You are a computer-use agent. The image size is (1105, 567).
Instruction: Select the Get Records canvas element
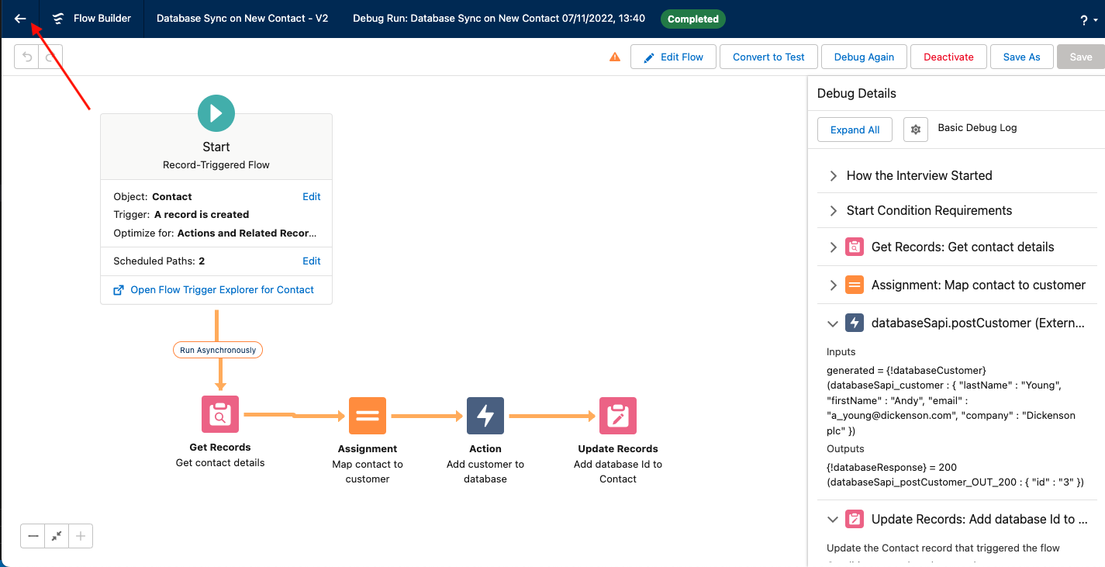(x=220, y=414)
